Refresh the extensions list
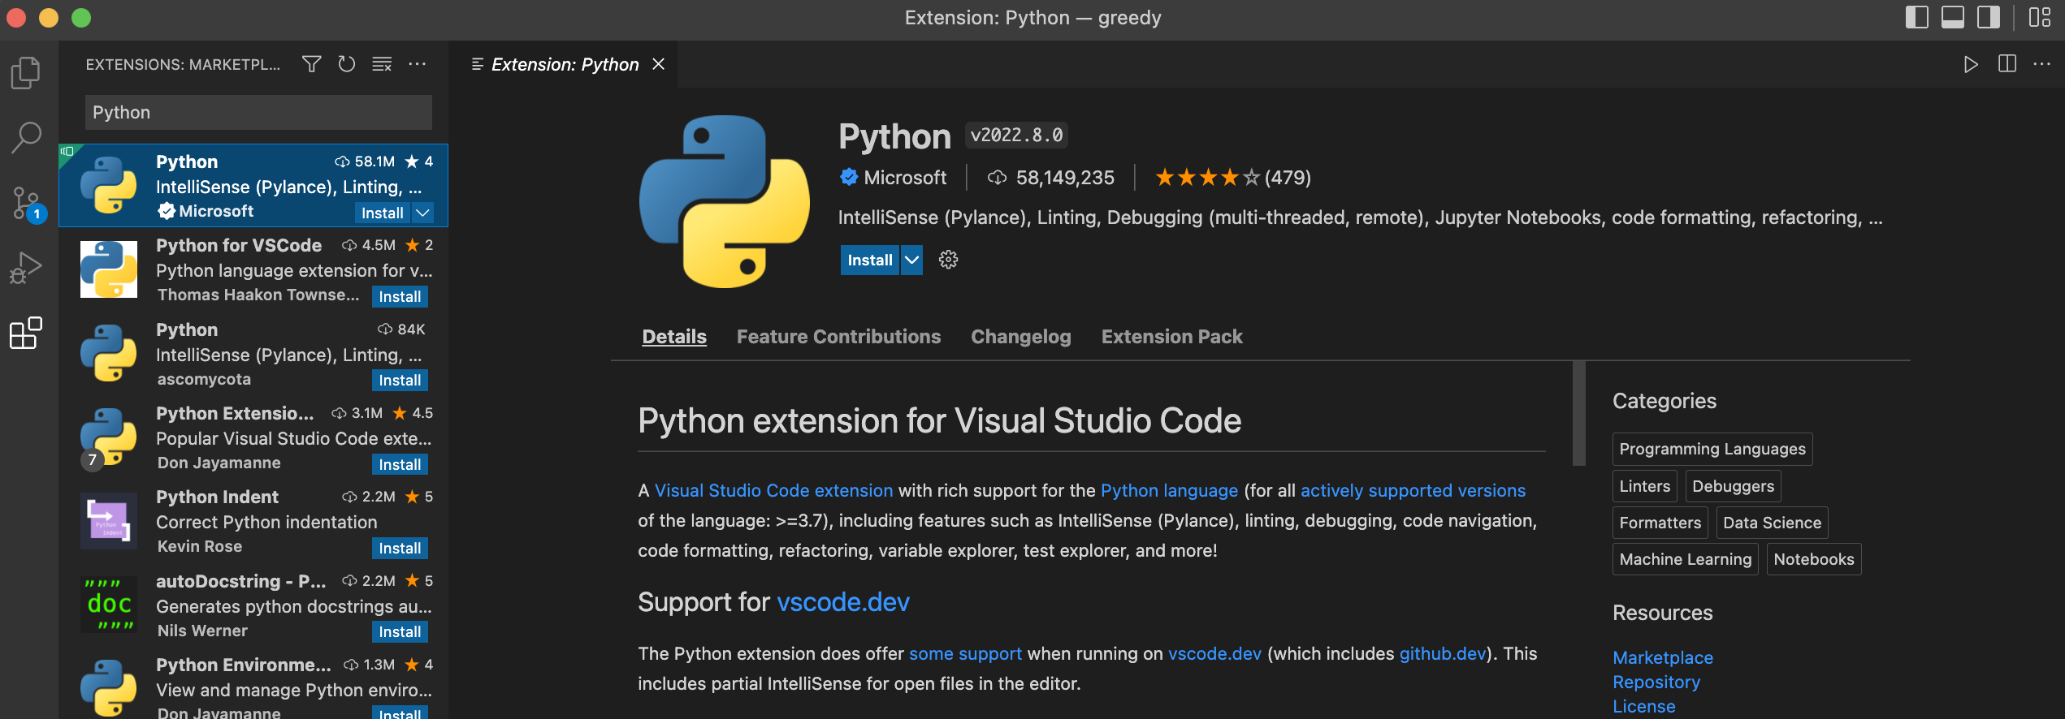This screenshot has height=719, width=2065. pyautogui.click(x=347, y=64)
